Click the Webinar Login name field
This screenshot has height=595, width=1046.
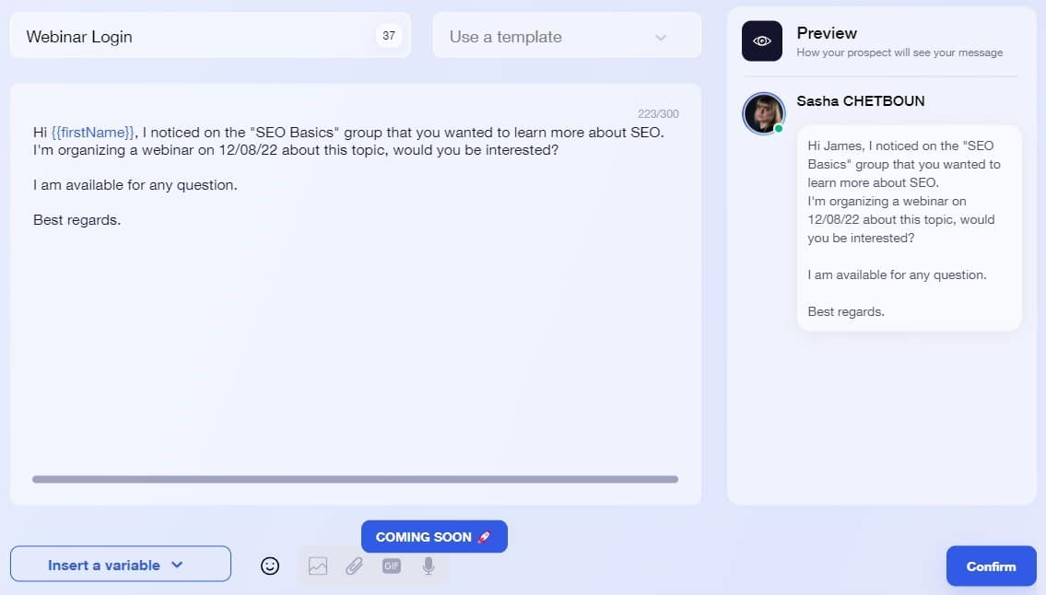tap(210, 36)
